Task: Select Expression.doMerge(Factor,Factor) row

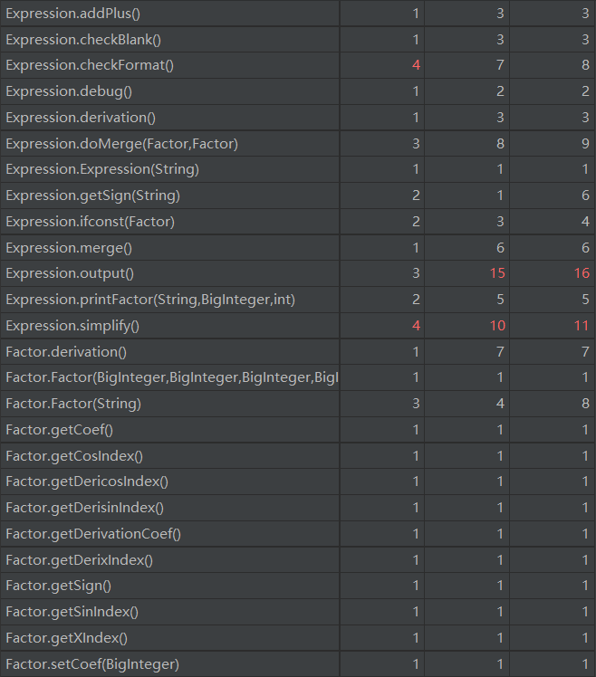Action: [121, 144]
